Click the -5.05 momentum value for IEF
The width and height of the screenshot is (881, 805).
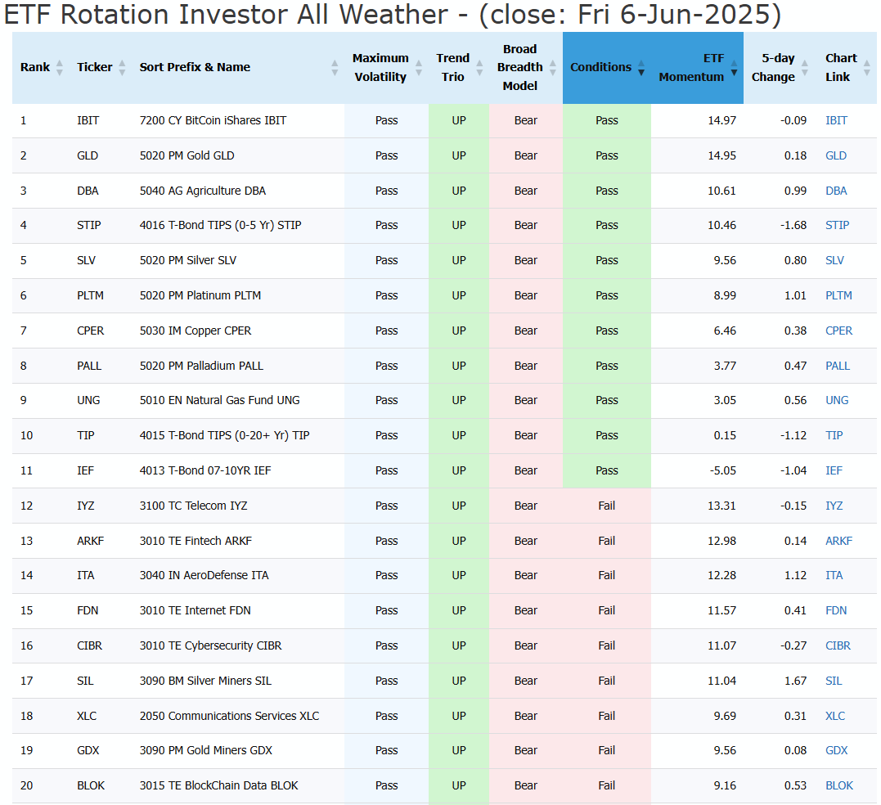pyautogui.click(x=722, y=470)
